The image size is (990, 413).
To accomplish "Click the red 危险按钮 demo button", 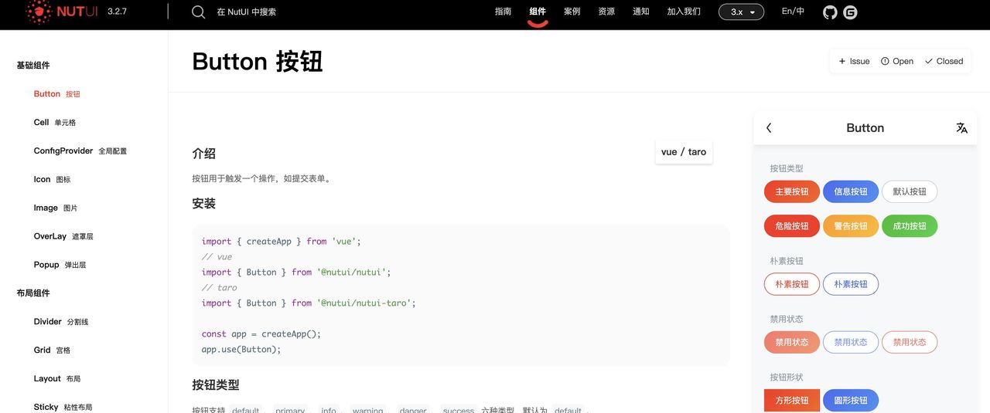I will click(792, 226).
